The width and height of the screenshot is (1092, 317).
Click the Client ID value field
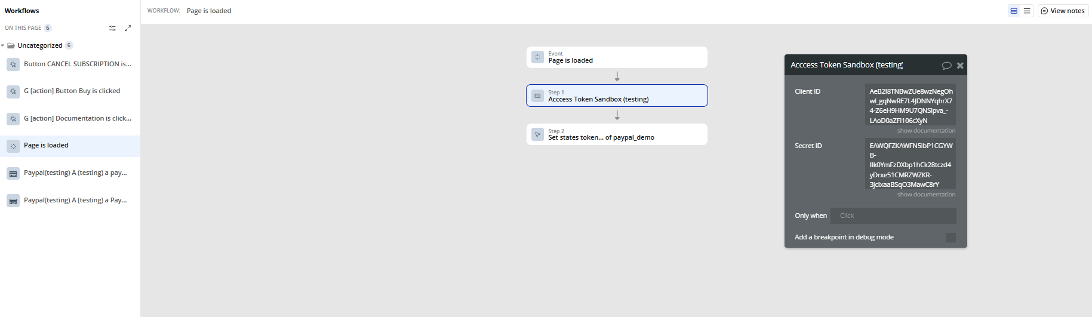[x=910, y=106]
